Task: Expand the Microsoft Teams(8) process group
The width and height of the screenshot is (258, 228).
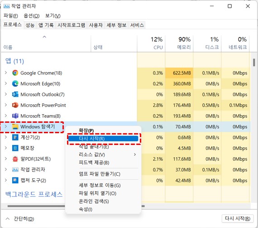Action: tap(6, 116)
